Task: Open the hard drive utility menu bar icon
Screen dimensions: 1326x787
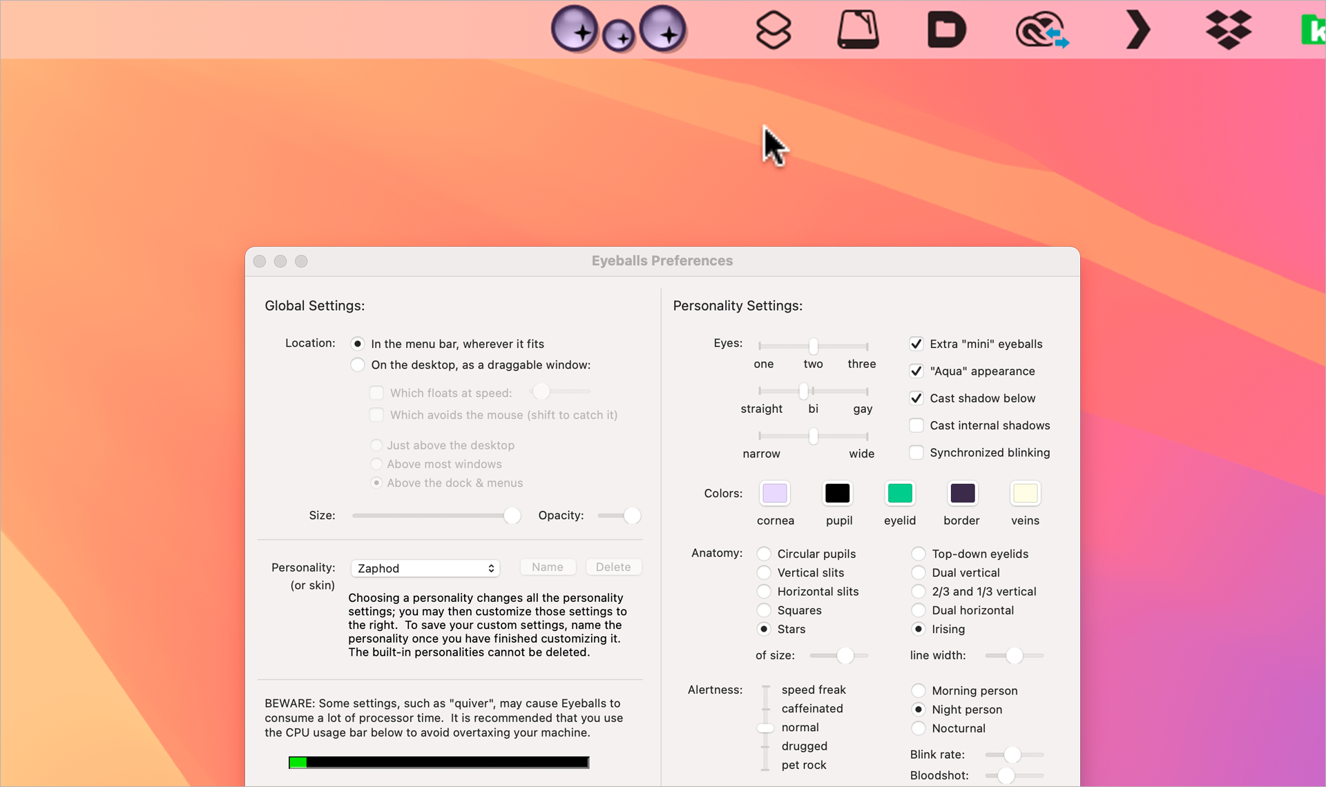Action: click(858, 29)
